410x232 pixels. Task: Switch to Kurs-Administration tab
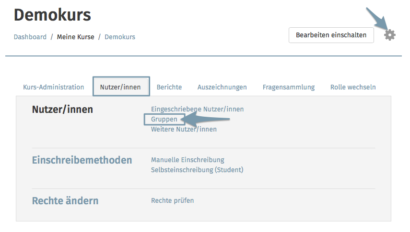click(x=54, y=87)
